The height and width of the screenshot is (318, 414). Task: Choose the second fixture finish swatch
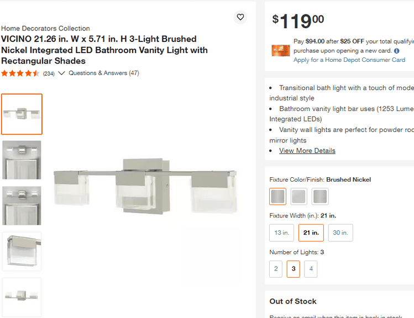click(x=298, y=196)
